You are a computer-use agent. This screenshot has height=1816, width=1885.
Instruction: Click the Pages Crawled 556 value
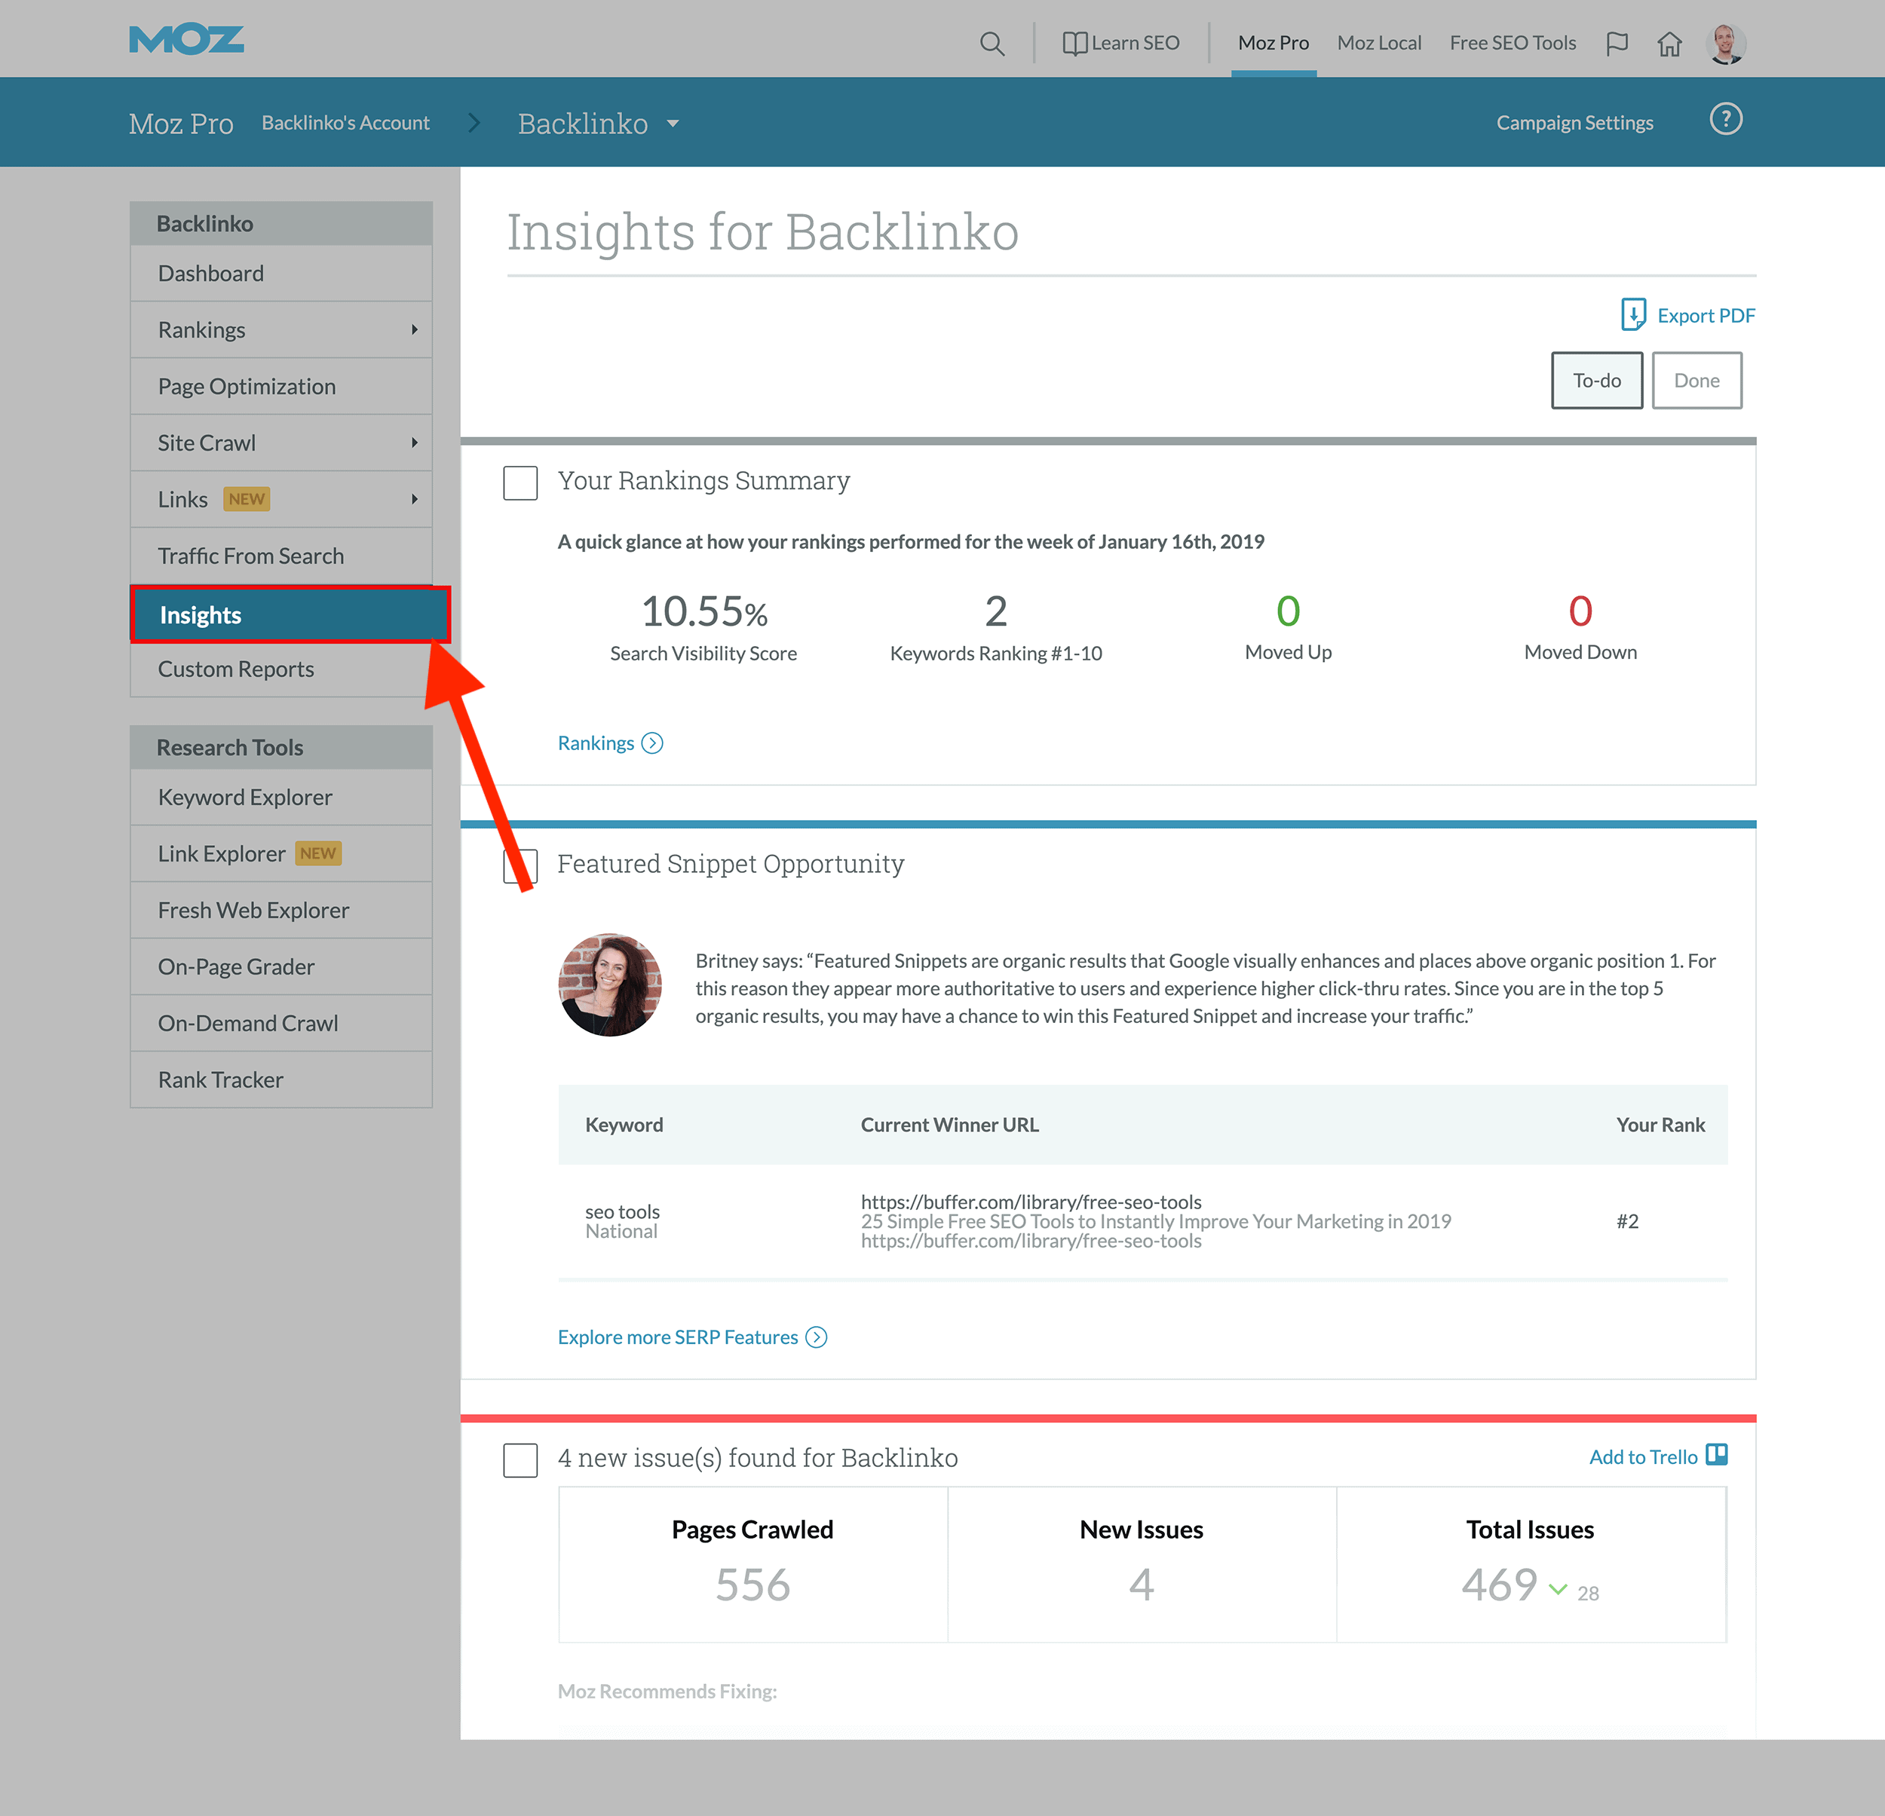point(752,1585)
